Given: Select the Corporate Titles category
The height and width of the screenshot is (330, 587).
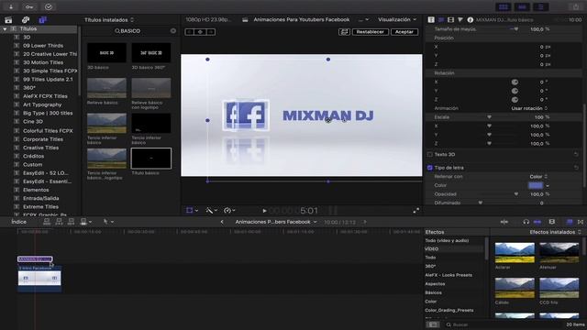Looking at the screenshot, I should click(x=43, y=139).
